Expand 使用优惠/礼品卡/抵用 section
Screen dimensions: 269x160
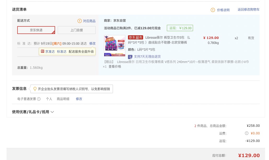(x=33, y=112)
